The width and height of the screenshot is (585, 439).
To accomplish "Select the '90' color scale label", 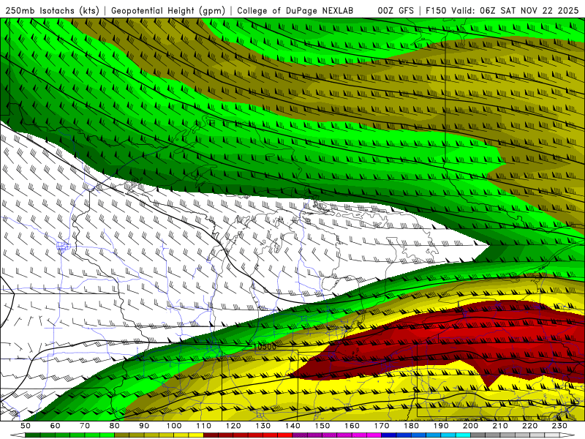I will [x=144, y=426].
